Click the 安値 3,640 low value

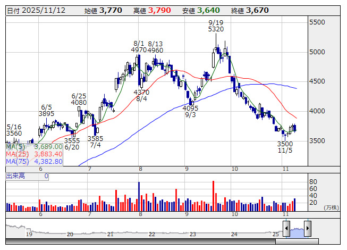coord(201,11)
